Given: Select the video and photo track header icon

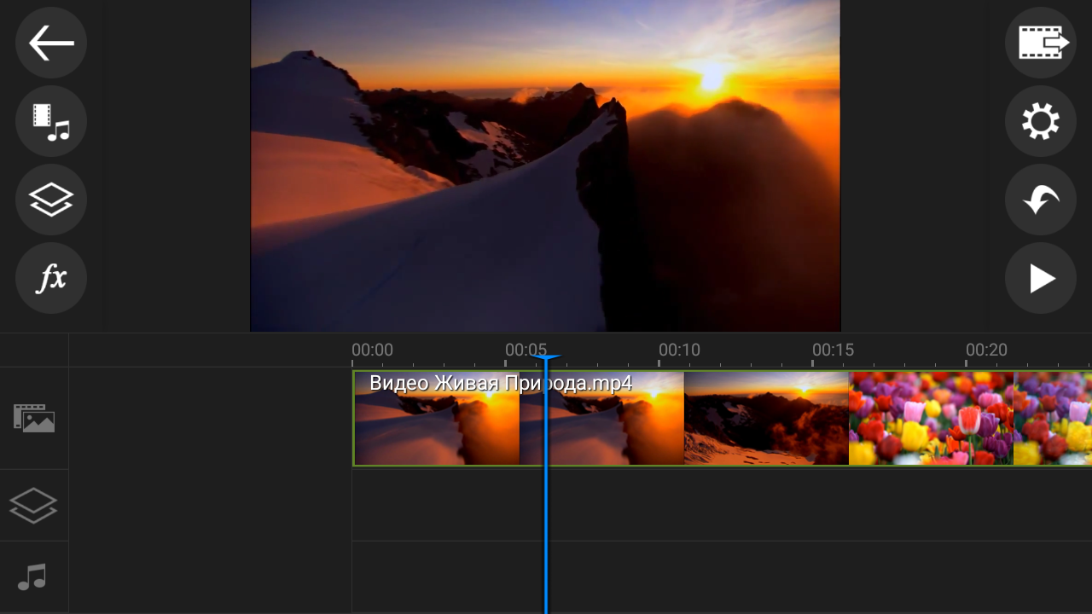Looking at the screenshot, I should click(34, 419).
